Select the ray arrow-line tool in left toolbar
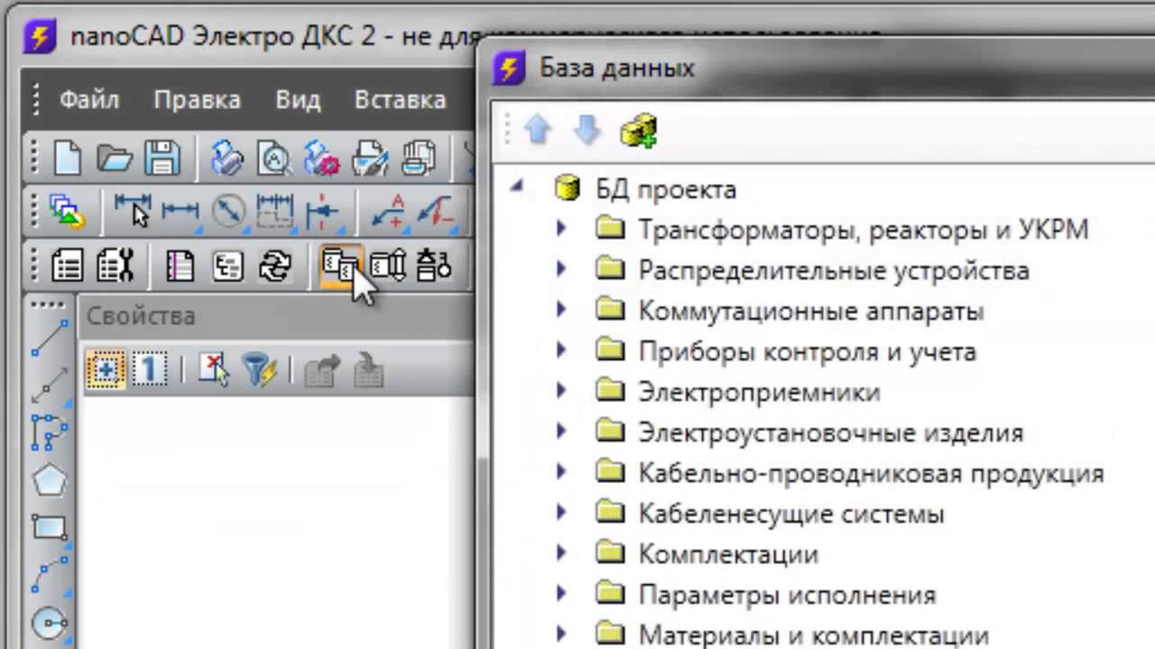 [49, 385]
